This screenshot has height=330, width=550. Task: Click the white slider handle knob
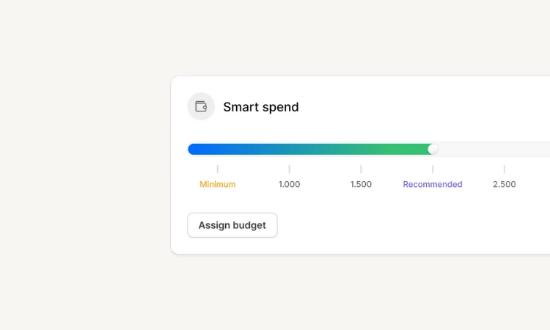point(433,150)
